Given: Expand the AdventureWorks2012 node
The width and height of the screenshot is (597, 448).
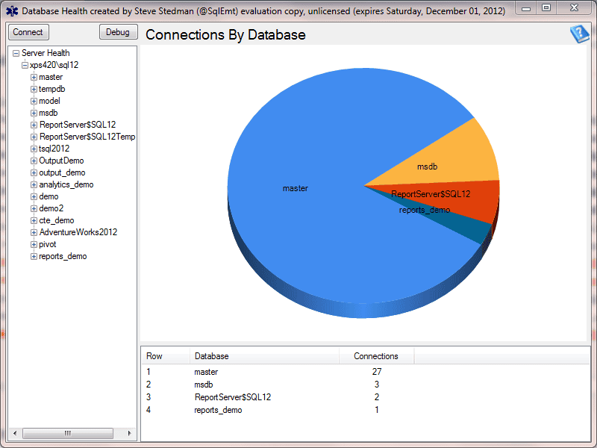Looking at the screenshot, I should [34, 232].
